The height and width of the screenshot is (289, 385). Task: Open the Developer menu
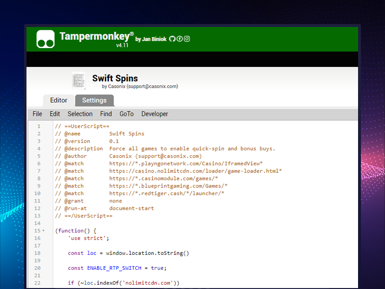(154, 114)
